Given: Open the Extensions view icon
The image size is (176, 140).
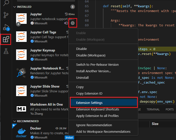Looking at the screenshot, I should (x=6, y=39).
